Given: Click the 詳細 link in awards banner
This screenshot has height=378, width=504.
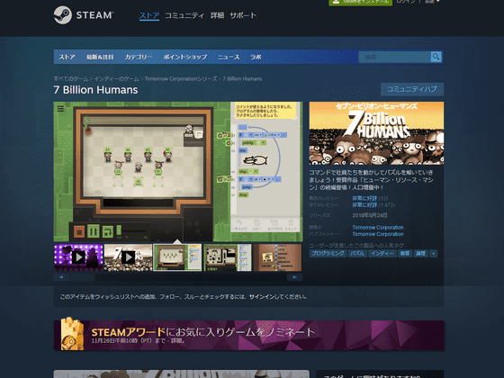Looking at the screenshot, I should coord(176,341).
